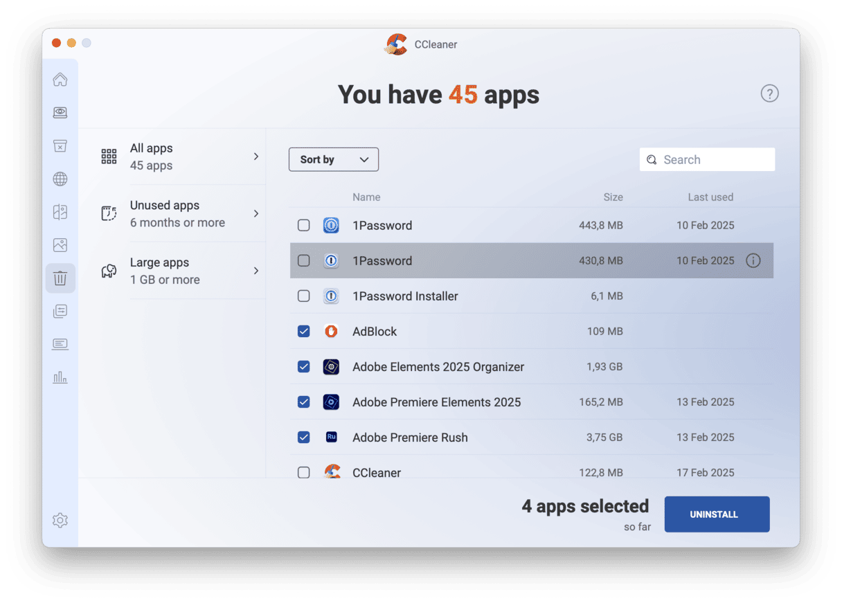
Task: Click the 17 Feb 2025 date
Action: [706, 473]
